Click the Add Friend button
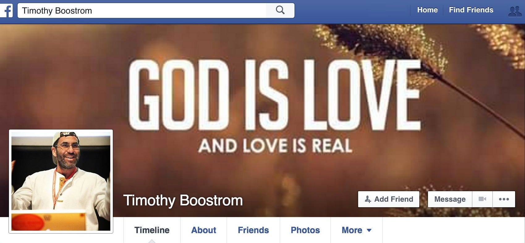The image size is (525, 243). click(x=389, y=199)
